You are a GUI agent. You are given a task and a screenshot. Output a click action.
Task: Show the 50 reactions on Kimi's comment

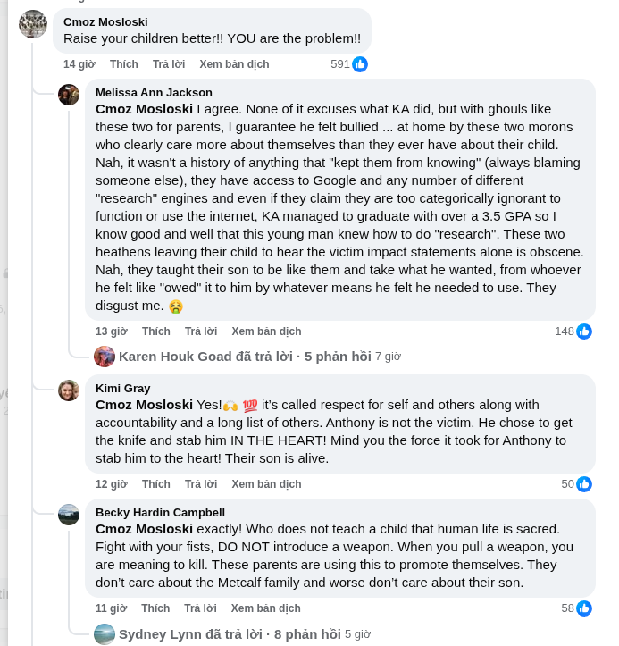pyautogui.click(x=577, y=484)
